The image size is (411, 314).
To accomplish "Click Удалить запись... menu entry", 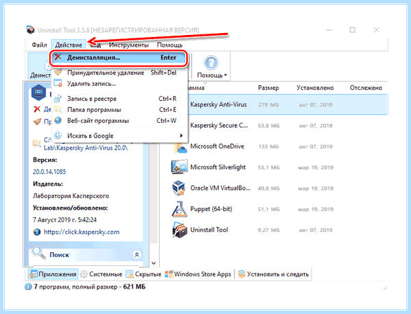I will [x=119, y=84].
